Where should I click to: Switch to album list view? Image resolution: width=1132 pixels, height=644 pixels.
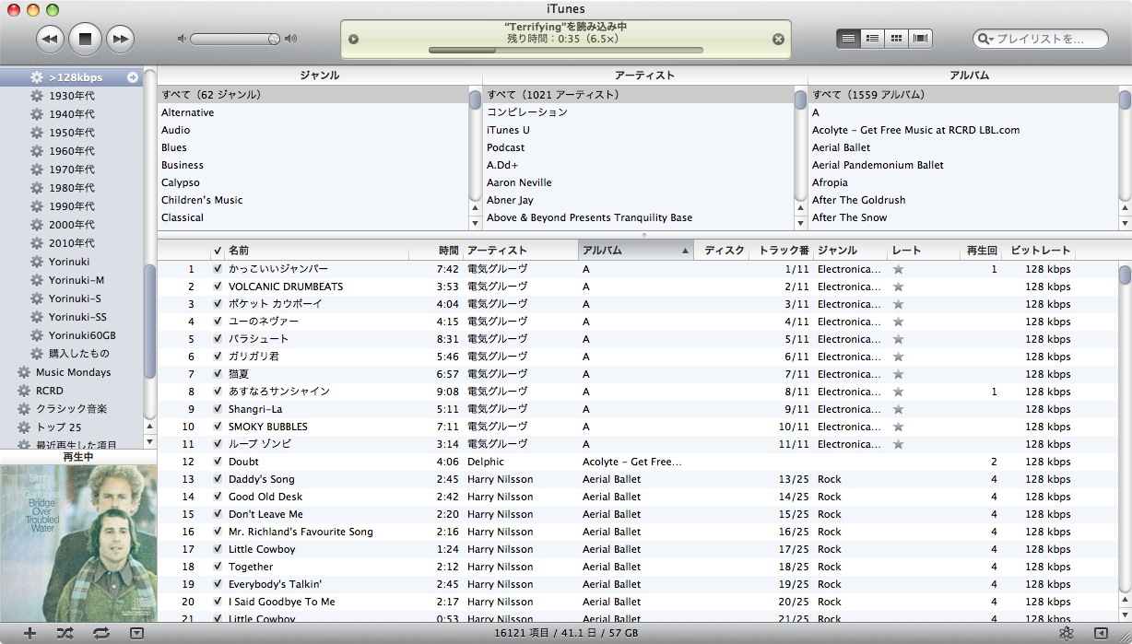click(872, 39)
